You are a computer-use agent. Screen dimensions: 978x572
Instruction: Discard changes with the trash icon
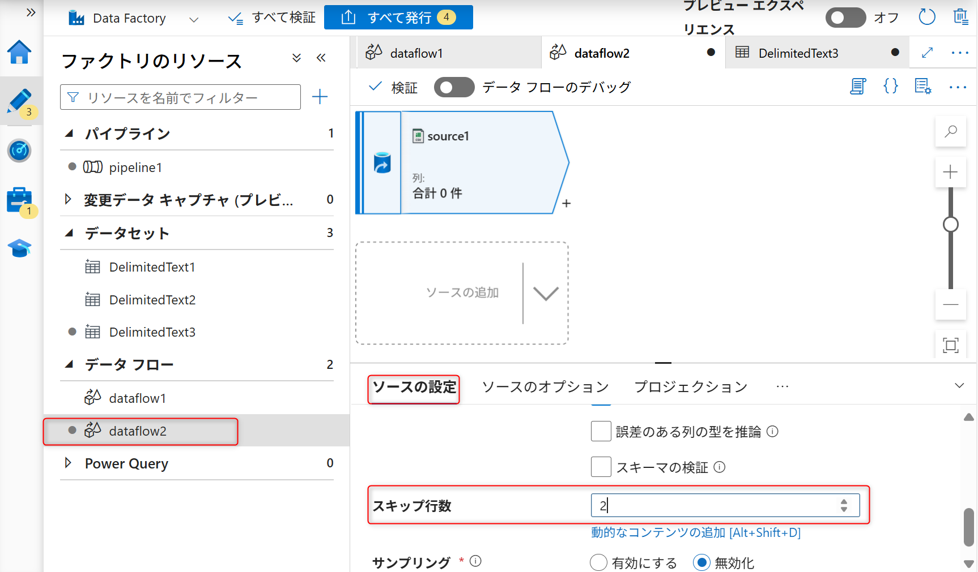click(961, 17)
